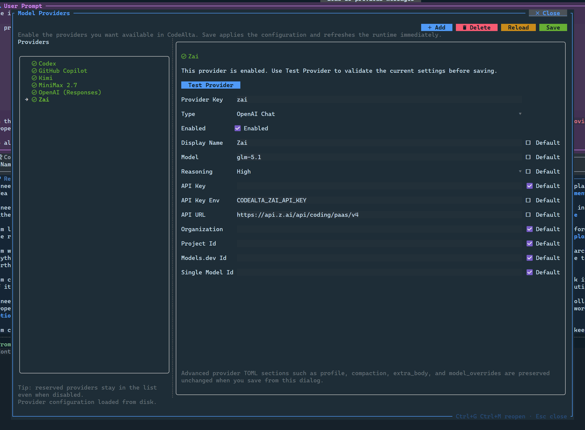Click the Delete provider button

coord(476,27)
